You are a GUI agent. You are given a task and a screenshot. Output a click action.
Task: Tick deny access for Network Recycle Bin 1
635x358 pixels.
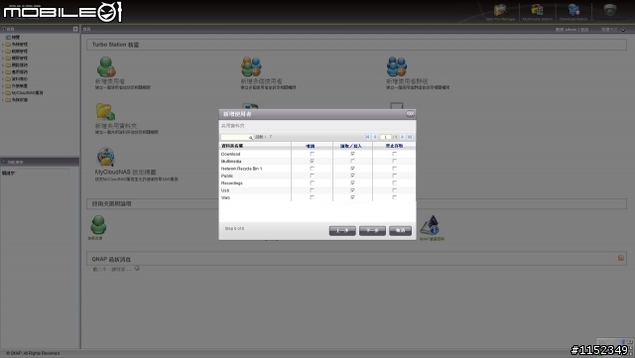(x=395, y=169)
